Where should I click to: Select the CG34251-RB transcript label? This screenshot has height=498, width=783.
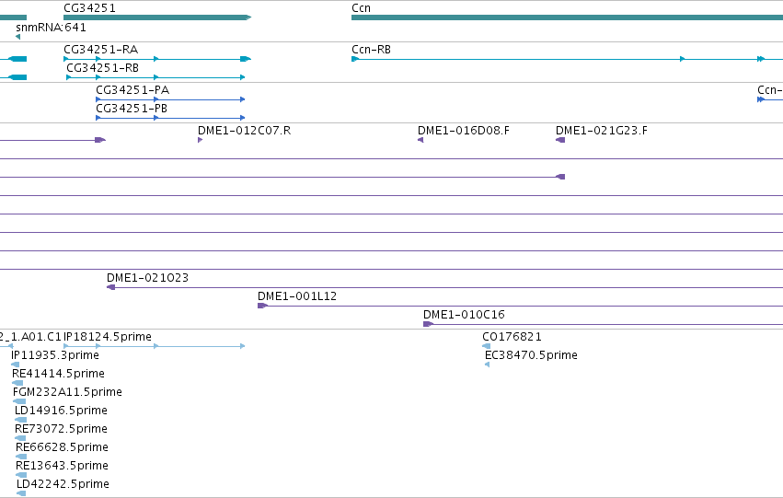click(x=103, y=68)
